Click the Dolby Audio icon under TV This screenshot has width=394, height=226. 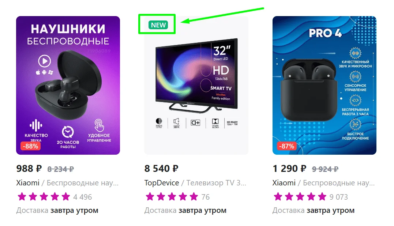tap(215, 123)
